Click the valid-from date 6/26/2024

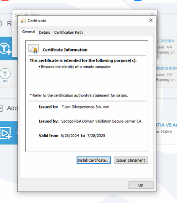pos(69,136)
